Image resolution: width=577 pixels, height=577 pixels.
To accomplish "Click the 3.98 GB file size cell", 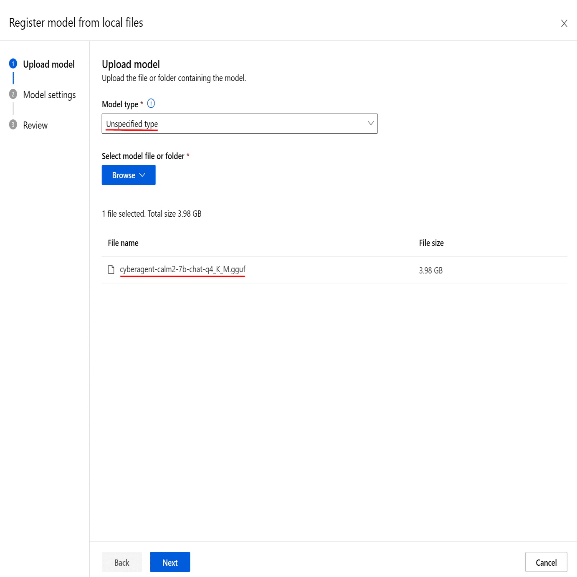I will pyautogui.click(x=431, y=271).
